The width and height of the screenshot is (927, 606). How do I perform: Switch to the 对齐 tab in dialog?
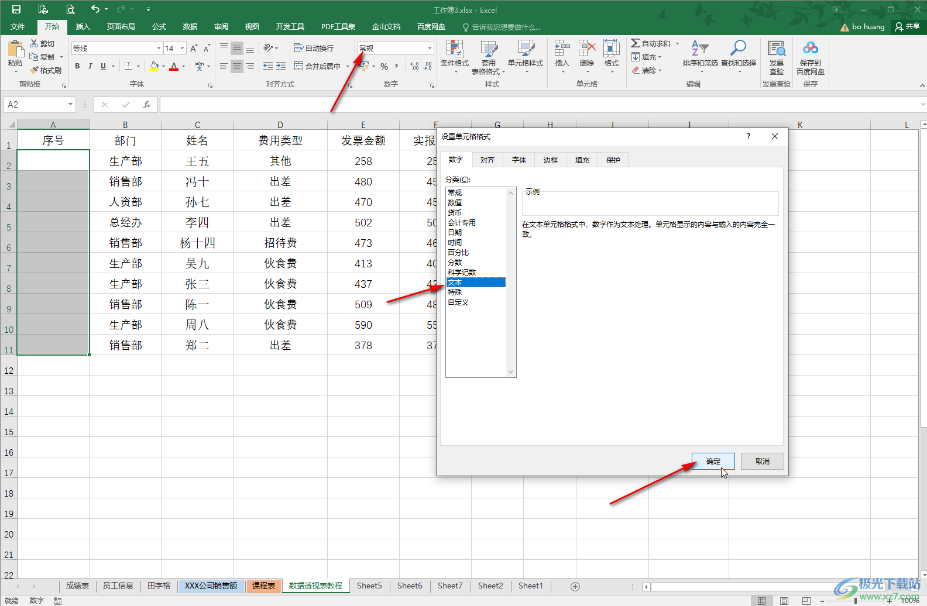point(487,160)
